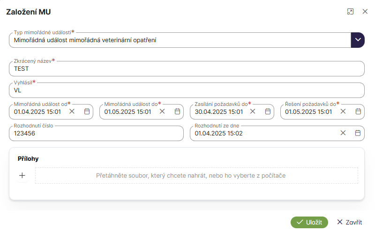This screenshot has height=232, width=375.
Task: Click the Zavřít button
Action: pos(349,222)
